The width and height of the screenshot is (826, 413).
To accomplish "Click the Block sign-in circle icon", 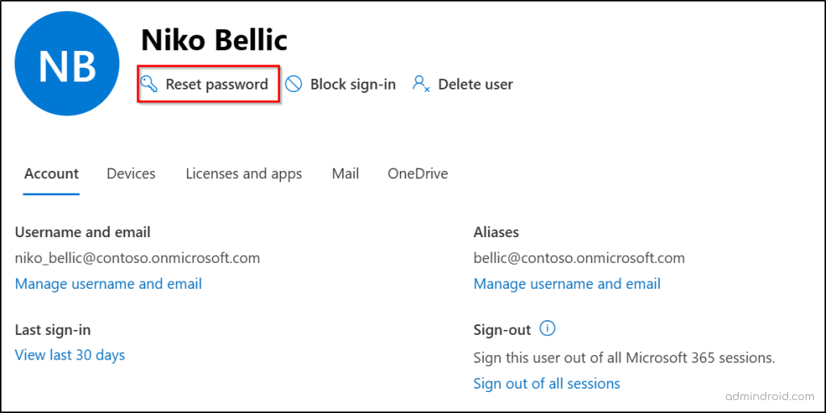I will pyautogui.click(x=294, y=84).
